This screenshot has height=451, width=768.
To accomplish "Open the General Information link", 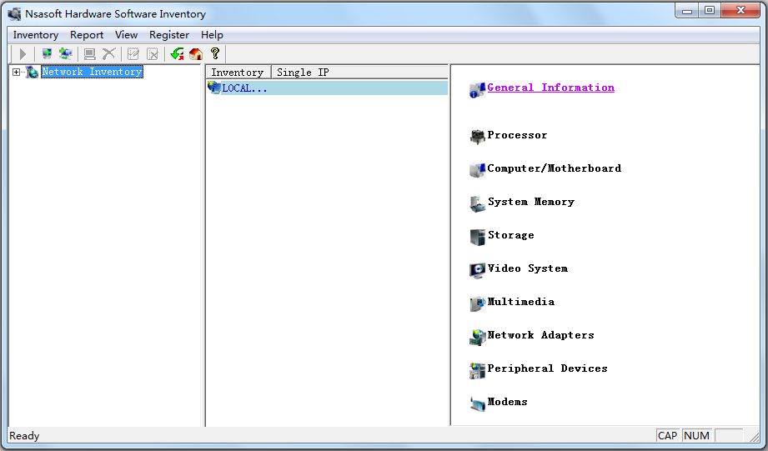I will click(x=550, y=88).
